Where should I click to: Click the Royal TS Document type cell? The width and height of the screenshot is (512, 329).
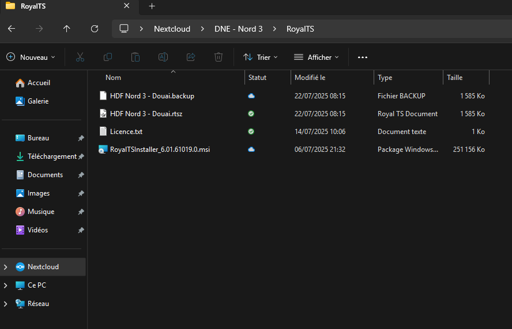pos(408,114)
